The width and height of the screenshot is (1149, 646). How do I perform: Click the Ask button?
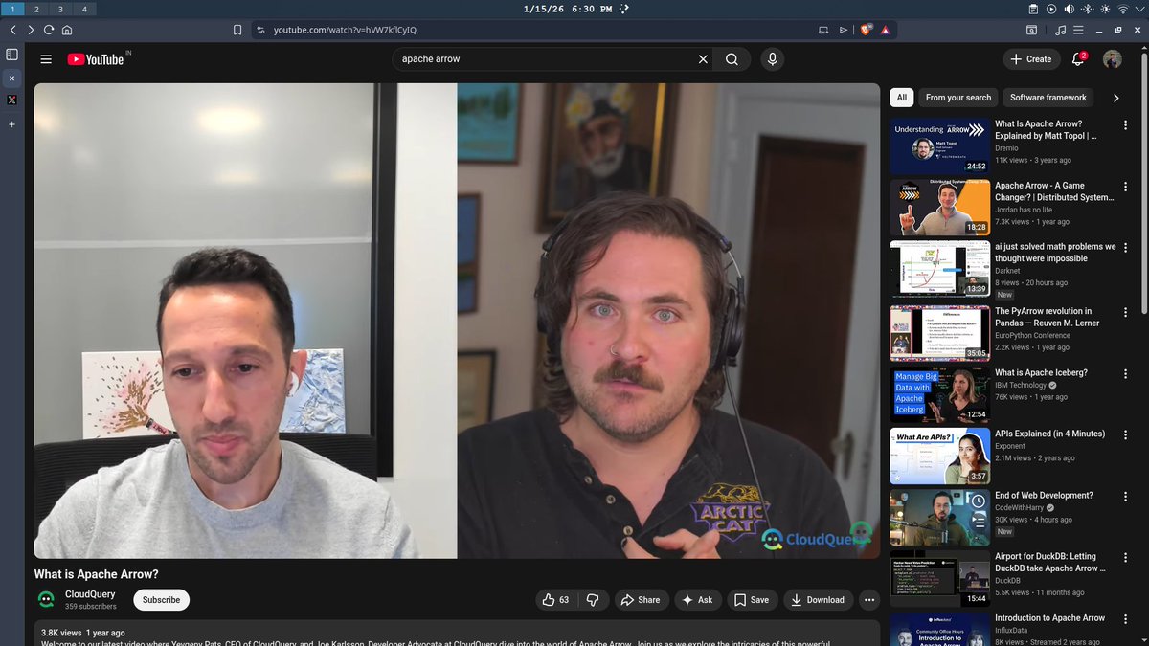tap(697, 600)
